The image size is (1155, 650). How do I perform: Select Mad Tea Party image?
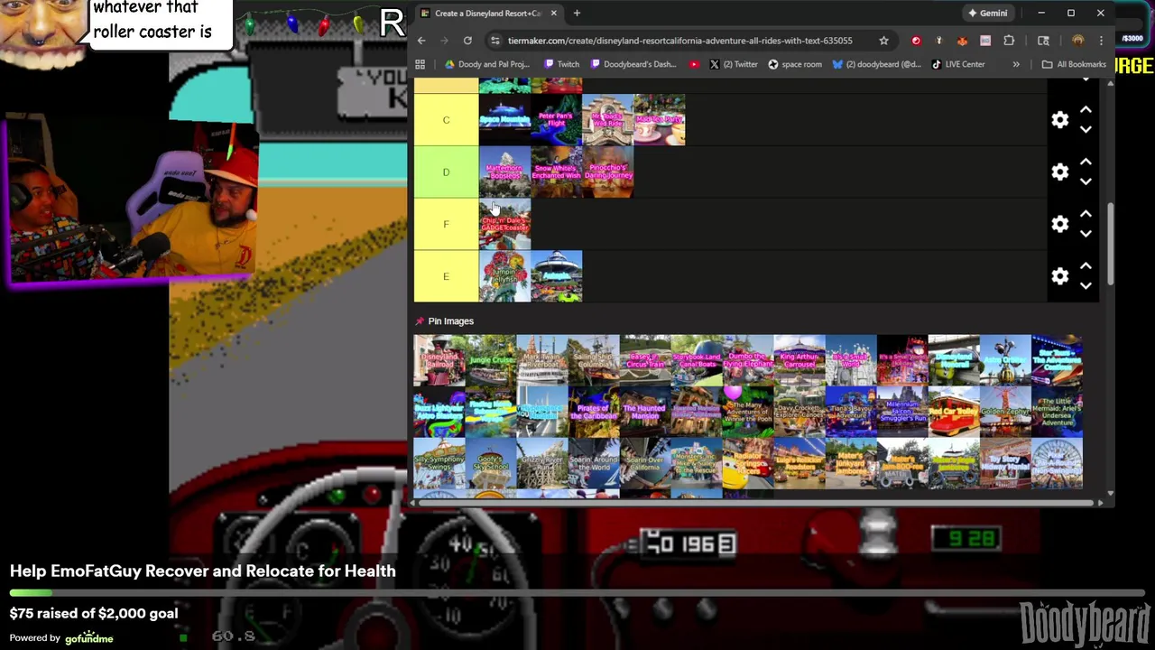[659, 120]
